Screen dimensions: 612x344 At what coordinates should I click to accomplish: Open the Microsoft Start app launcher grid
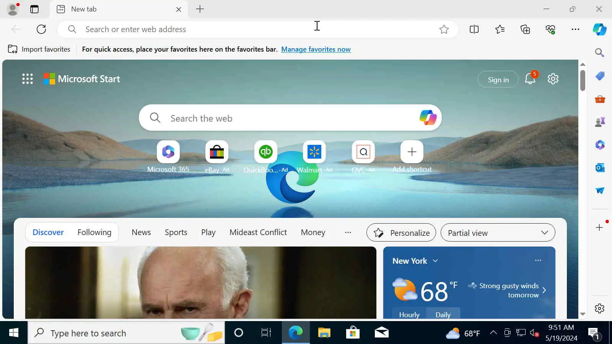(x=28, y=79)
